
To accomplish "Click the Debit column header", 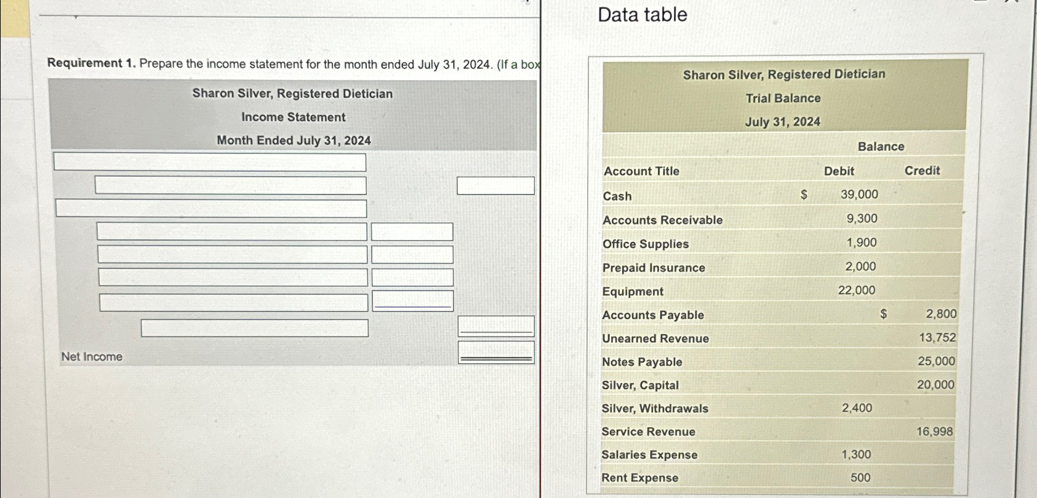I will tap(839, 171).
